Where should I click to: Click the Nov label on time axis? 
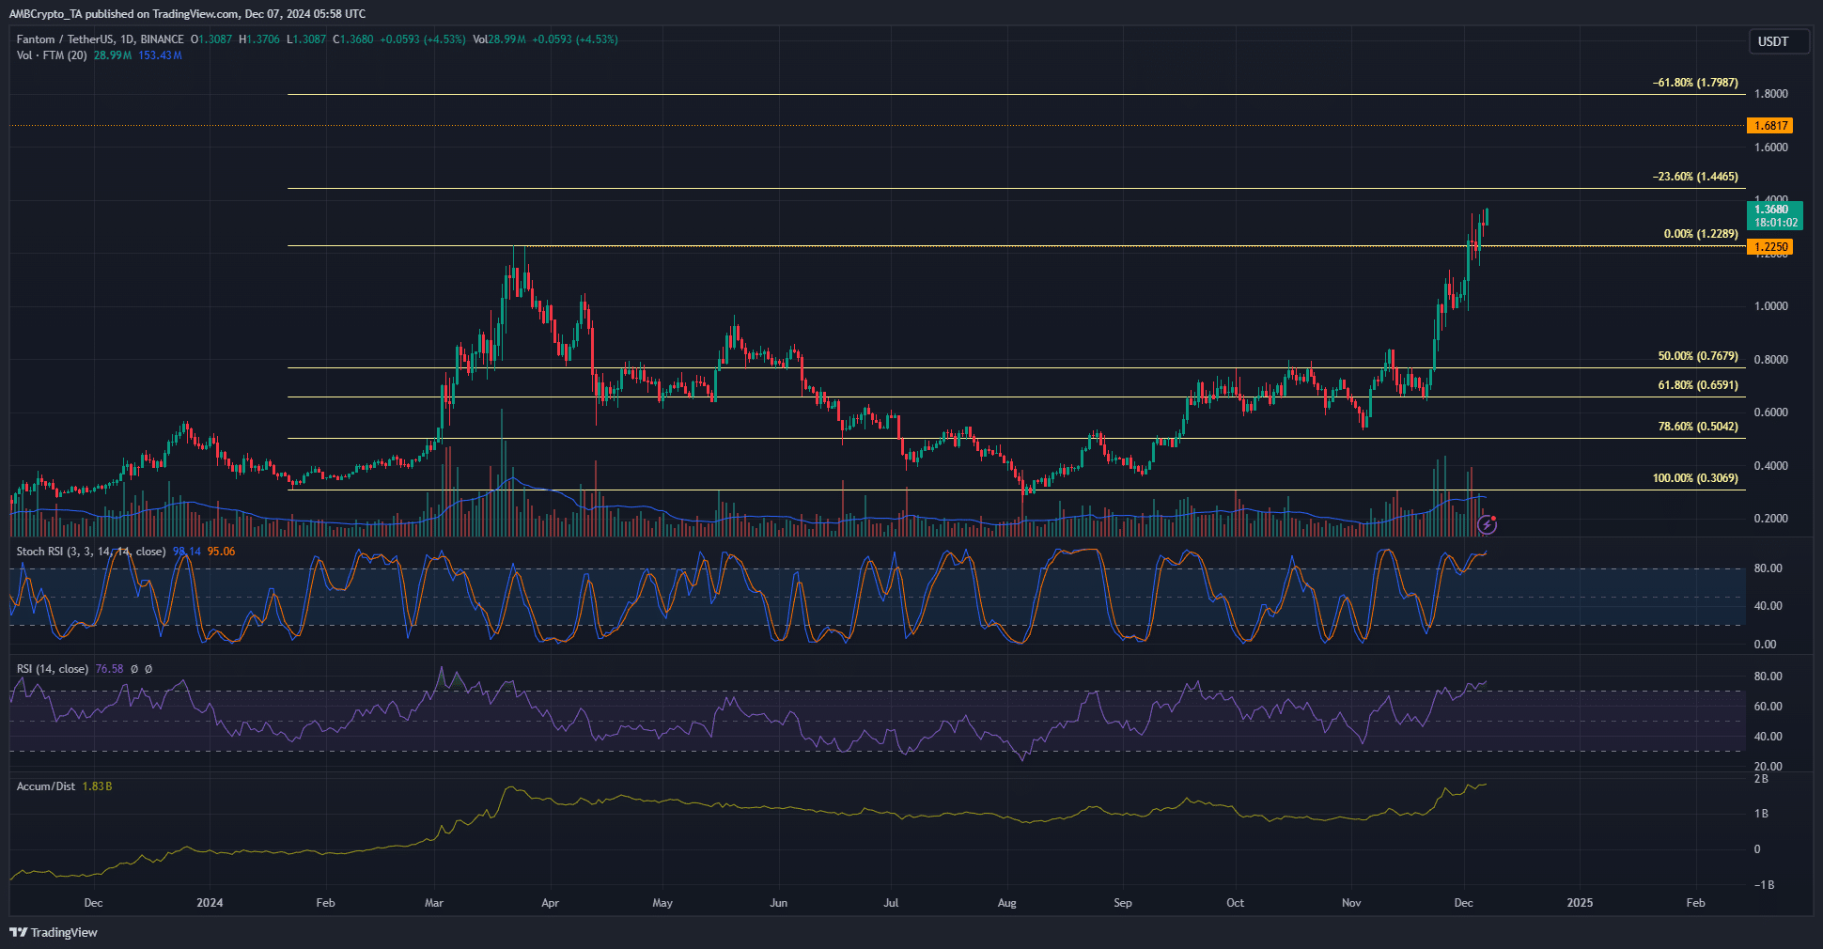1351,903
